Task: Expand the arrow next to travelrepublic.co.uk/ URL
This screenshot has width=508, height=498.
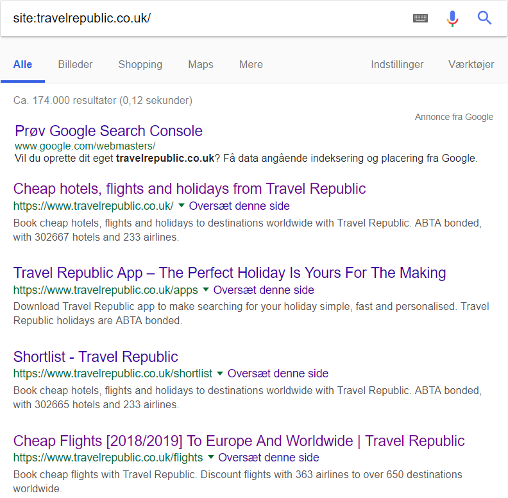Action: [x=182, y=205]
